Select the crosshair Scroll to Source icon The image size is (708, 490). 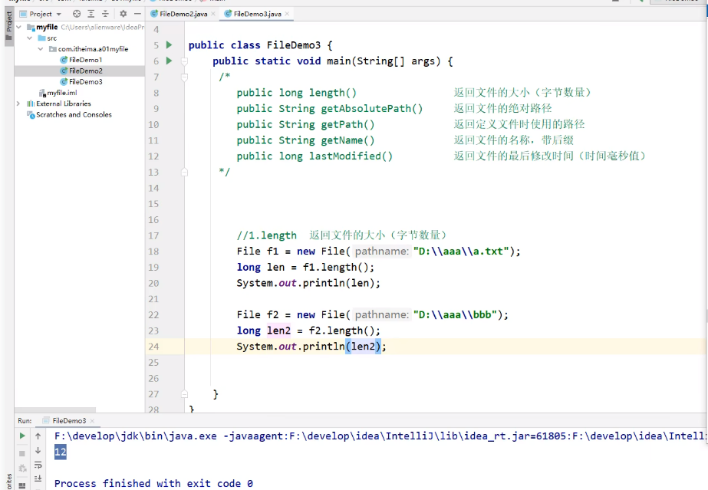click(x=75, y=14)
